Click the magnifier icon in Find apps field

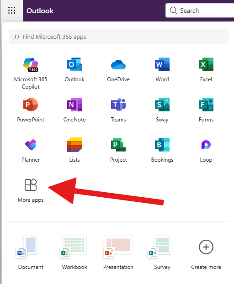(16, 37)
